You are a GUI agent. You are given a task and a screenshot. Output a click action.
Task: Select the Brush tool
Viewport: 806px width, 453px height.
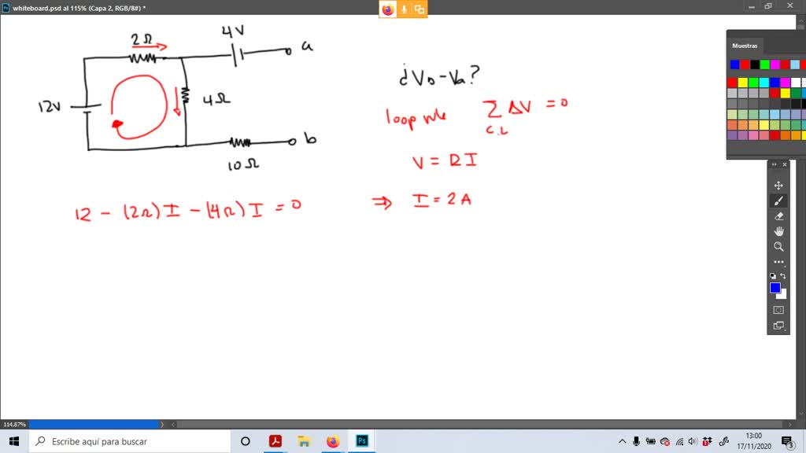pos(778,201)
